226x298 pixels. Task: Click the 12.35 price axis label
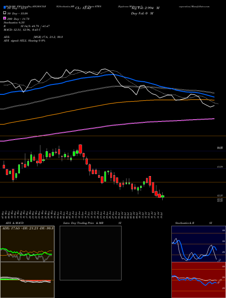[x=220, y=196]
